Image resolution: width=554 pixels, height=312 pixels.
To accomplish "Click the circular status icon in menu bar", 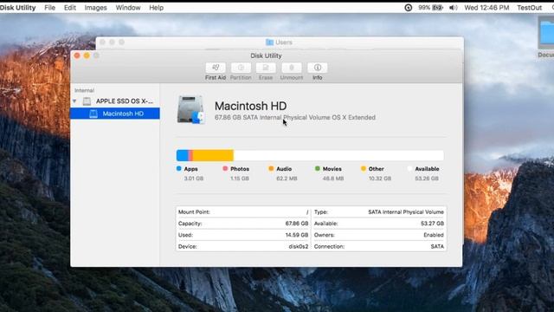I will (x=408, y=8).
